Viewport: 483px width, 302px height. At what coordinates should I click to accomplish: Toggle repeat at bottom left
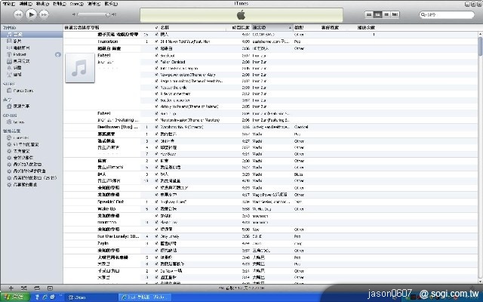click(x=36, y=288)
